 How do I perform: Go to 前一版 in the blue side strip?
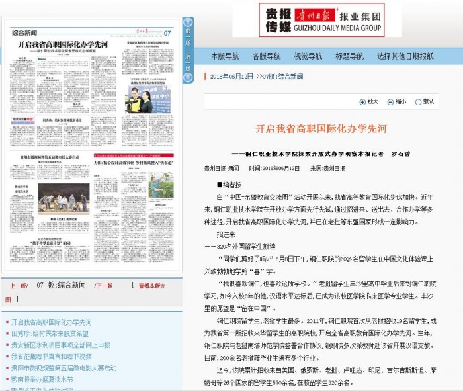click(x=188, y=37)
